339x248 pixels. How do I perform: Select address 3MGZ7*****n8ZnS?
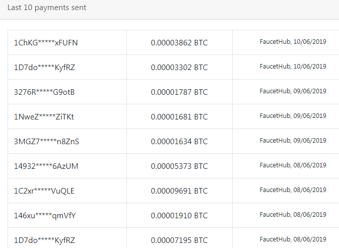click(x=46, y=141)
